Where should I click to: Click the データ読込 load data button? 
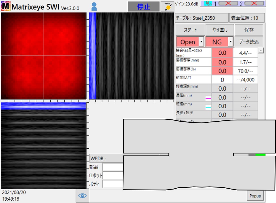click(249, 42)
